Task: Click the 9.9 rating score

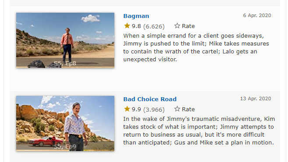Action: pos(136,109)
